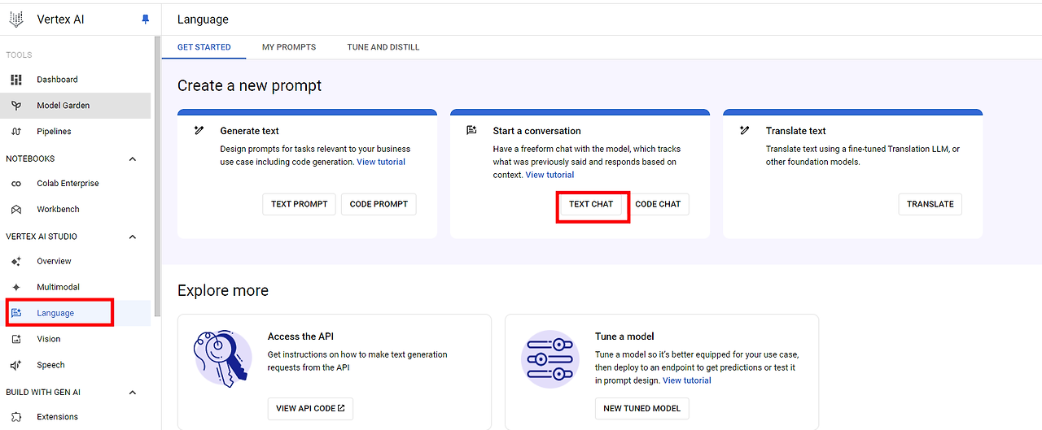1042x430 pixels.
Task: Click the Translate text wand icon
Action: point(744,130)
